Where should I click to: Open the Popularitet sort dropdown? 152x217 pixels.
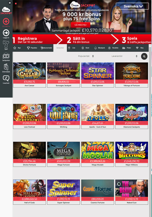tap(86, 56)
